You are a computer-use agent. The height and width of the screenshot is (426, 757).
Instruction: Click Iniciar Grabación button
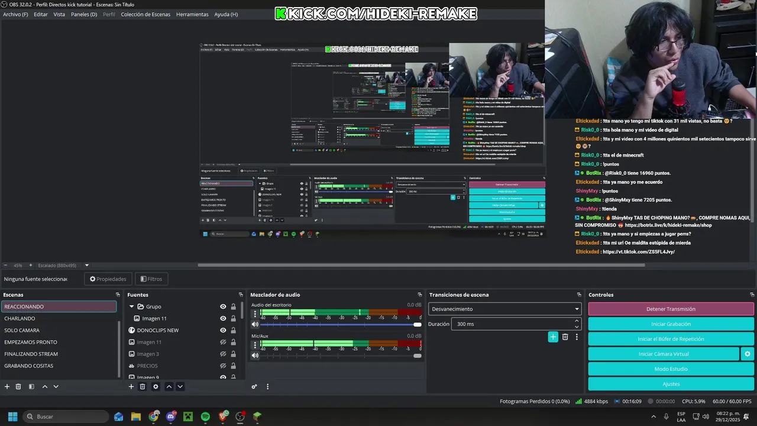671,324
